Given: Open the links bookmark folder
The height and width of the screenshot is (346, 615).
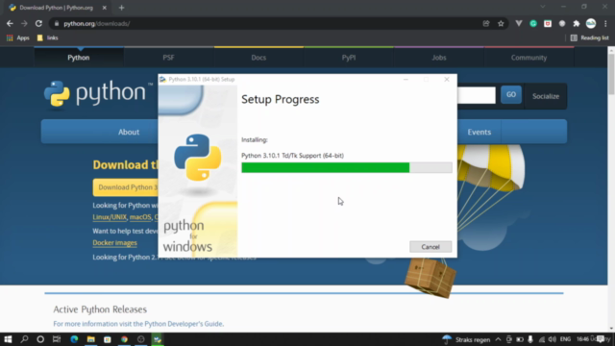Looking at the screenshot, I should tap(47, 38).
